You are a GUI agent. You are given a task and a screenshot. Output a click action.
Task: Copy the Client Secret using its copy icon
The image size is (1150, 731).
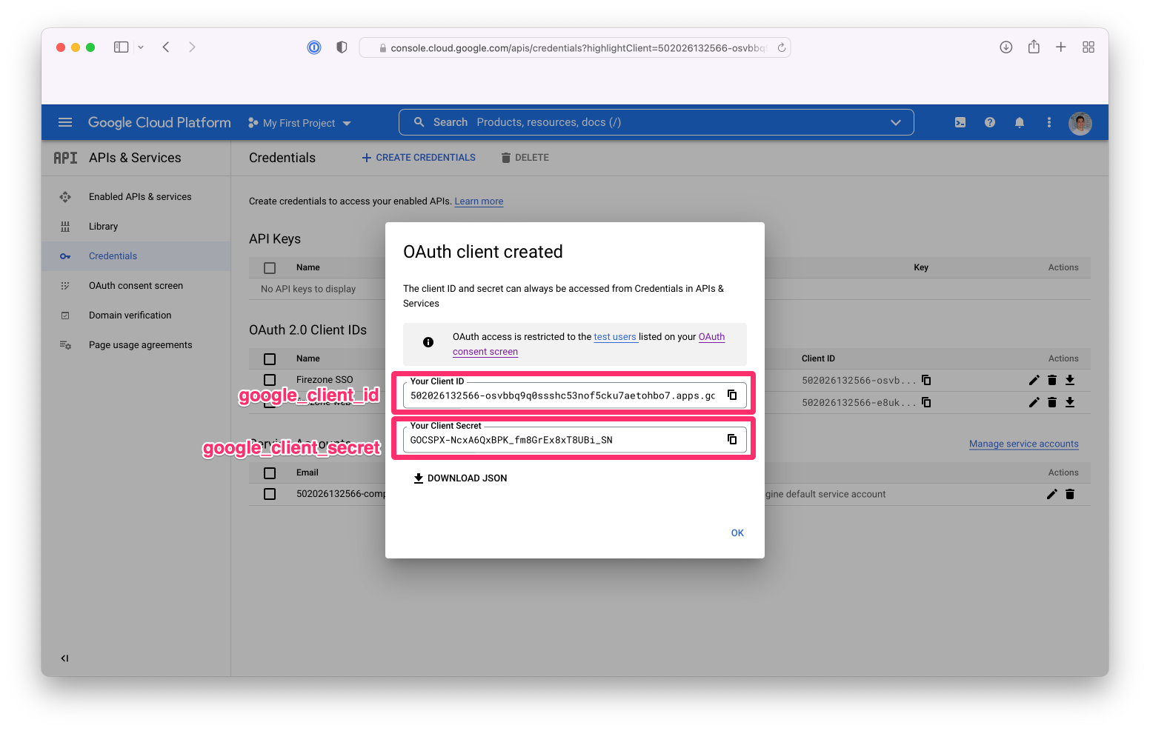coord(732,439)
